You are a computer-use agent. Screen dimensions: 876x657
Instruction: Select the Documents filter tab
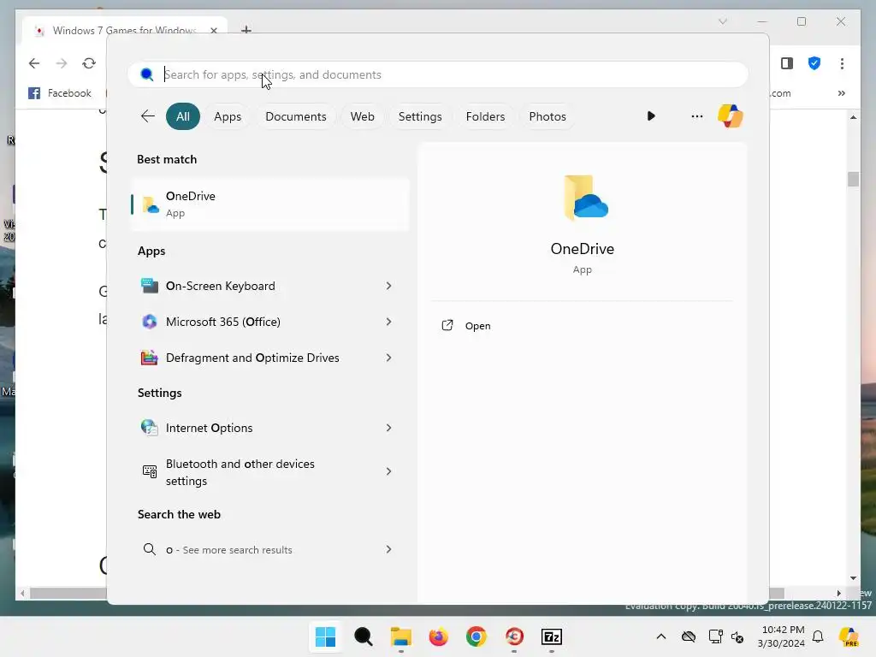tap(295, 116)
